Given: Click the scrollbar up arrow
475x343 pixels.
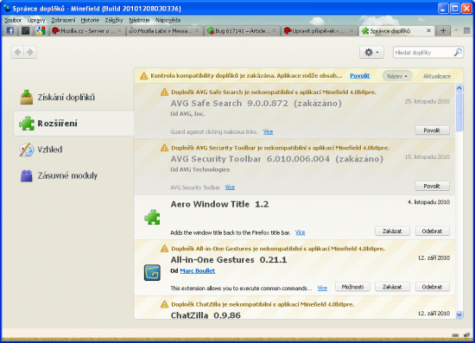Looking at the screenshot, I should [459, 88].
